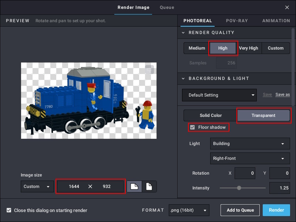Screen dimensions: 296x222
Task: Click the image width field 1644
Action: coord(74,186)
